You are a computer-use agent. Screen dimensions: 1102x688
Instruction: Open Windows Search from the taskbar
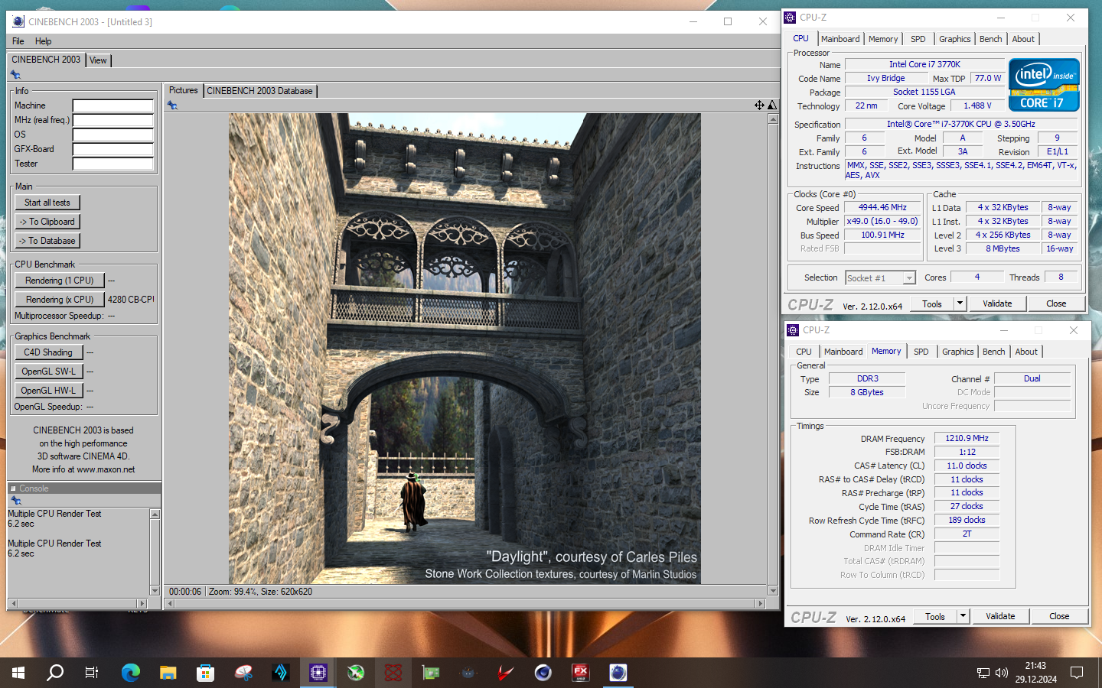click(x=55, y=673)
